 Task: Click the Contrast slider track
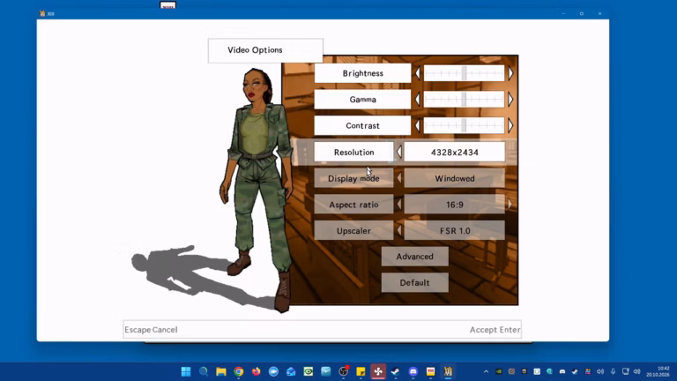click(x=464, y=126)
